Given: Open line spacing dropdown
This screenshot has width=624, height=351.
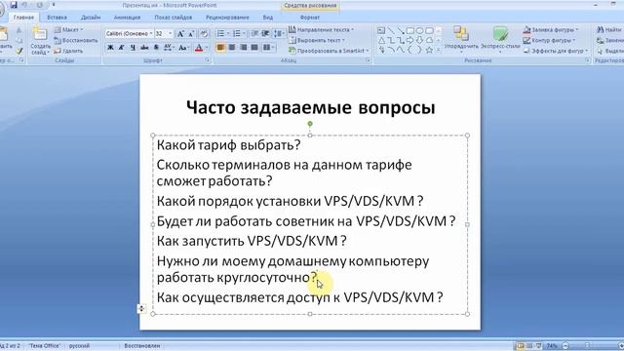Looking at the screenshot, I should [279, 34].
